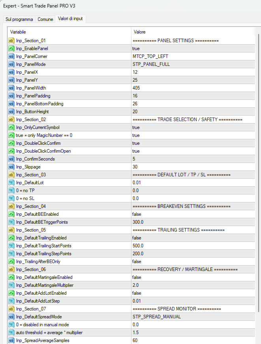Open the STP_SPREAD_MANUAL spread mode dropdown
The image size is (261, 344).
point(193,317)
